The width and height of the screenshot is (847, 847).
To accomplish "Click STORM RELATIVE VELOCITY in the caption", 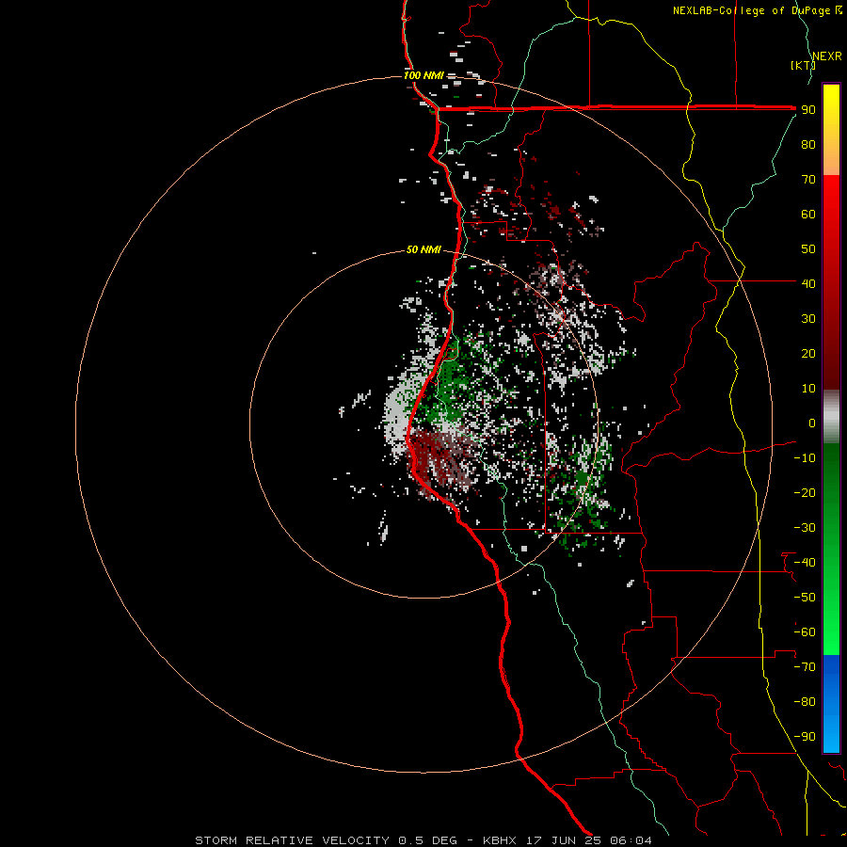I will click(x=292, y=840).
